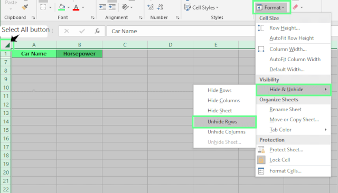Select Hide Rows in submenu
This screenshot has height=193, width=338.
(224, 90)
